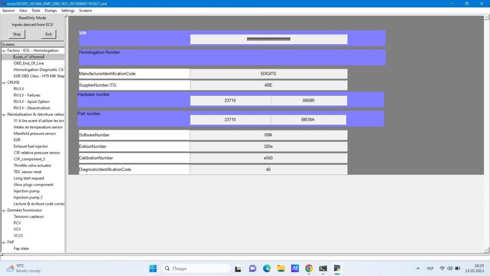The width and height of the screenshot is (490, 276).
Task: Open the terminal app on taskbar
Action: pos(323,269)
